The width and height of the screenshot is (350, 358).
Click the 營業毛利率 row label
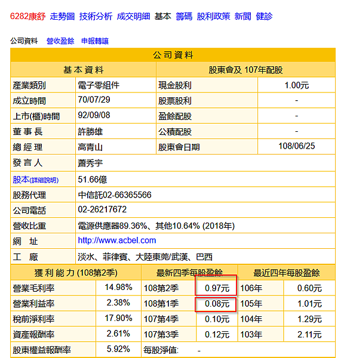point(33,288)
